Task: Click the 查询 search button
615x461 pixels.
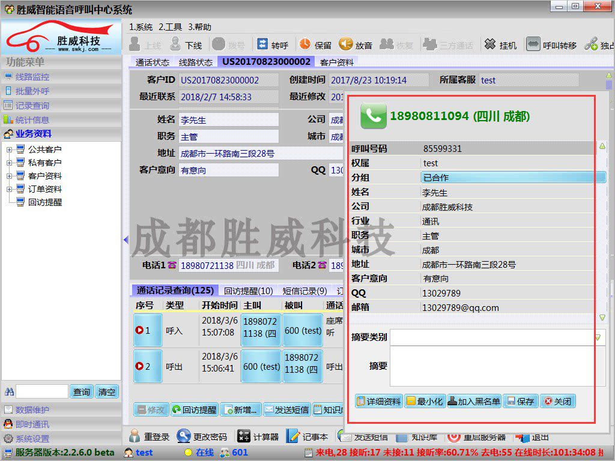Action: point(82,391)
